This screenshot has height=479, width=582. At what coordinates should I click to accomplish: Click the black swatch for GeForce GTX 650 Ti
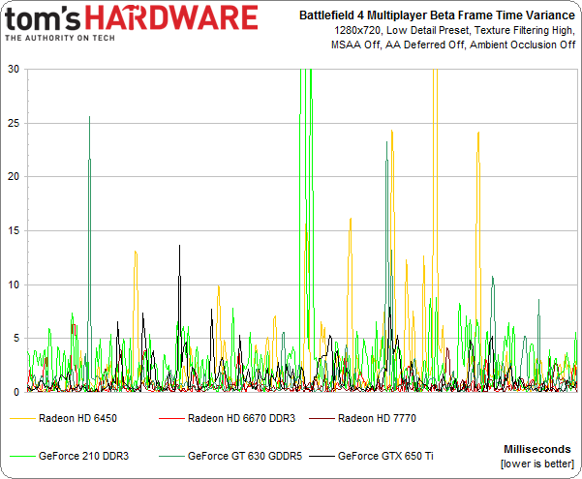click(322, 456)
